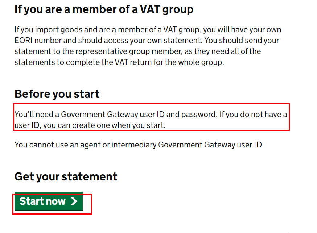Image resolution: width=317 pixels, height=233 pixels.
Task: Click the word 'intermediary' in the last sentence
Action: [134, 145]
